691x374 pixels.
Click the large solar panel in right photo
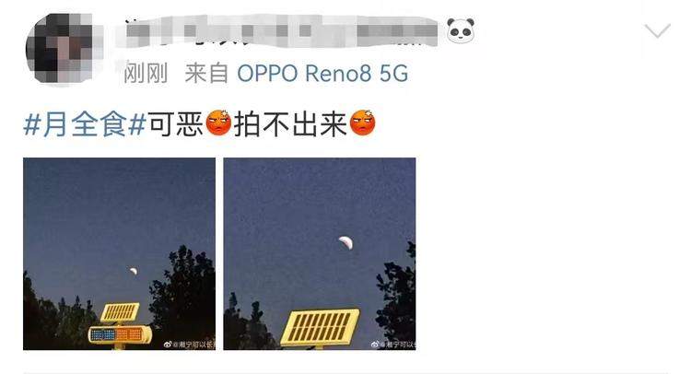pyautogui.click(x=321, y=327)
